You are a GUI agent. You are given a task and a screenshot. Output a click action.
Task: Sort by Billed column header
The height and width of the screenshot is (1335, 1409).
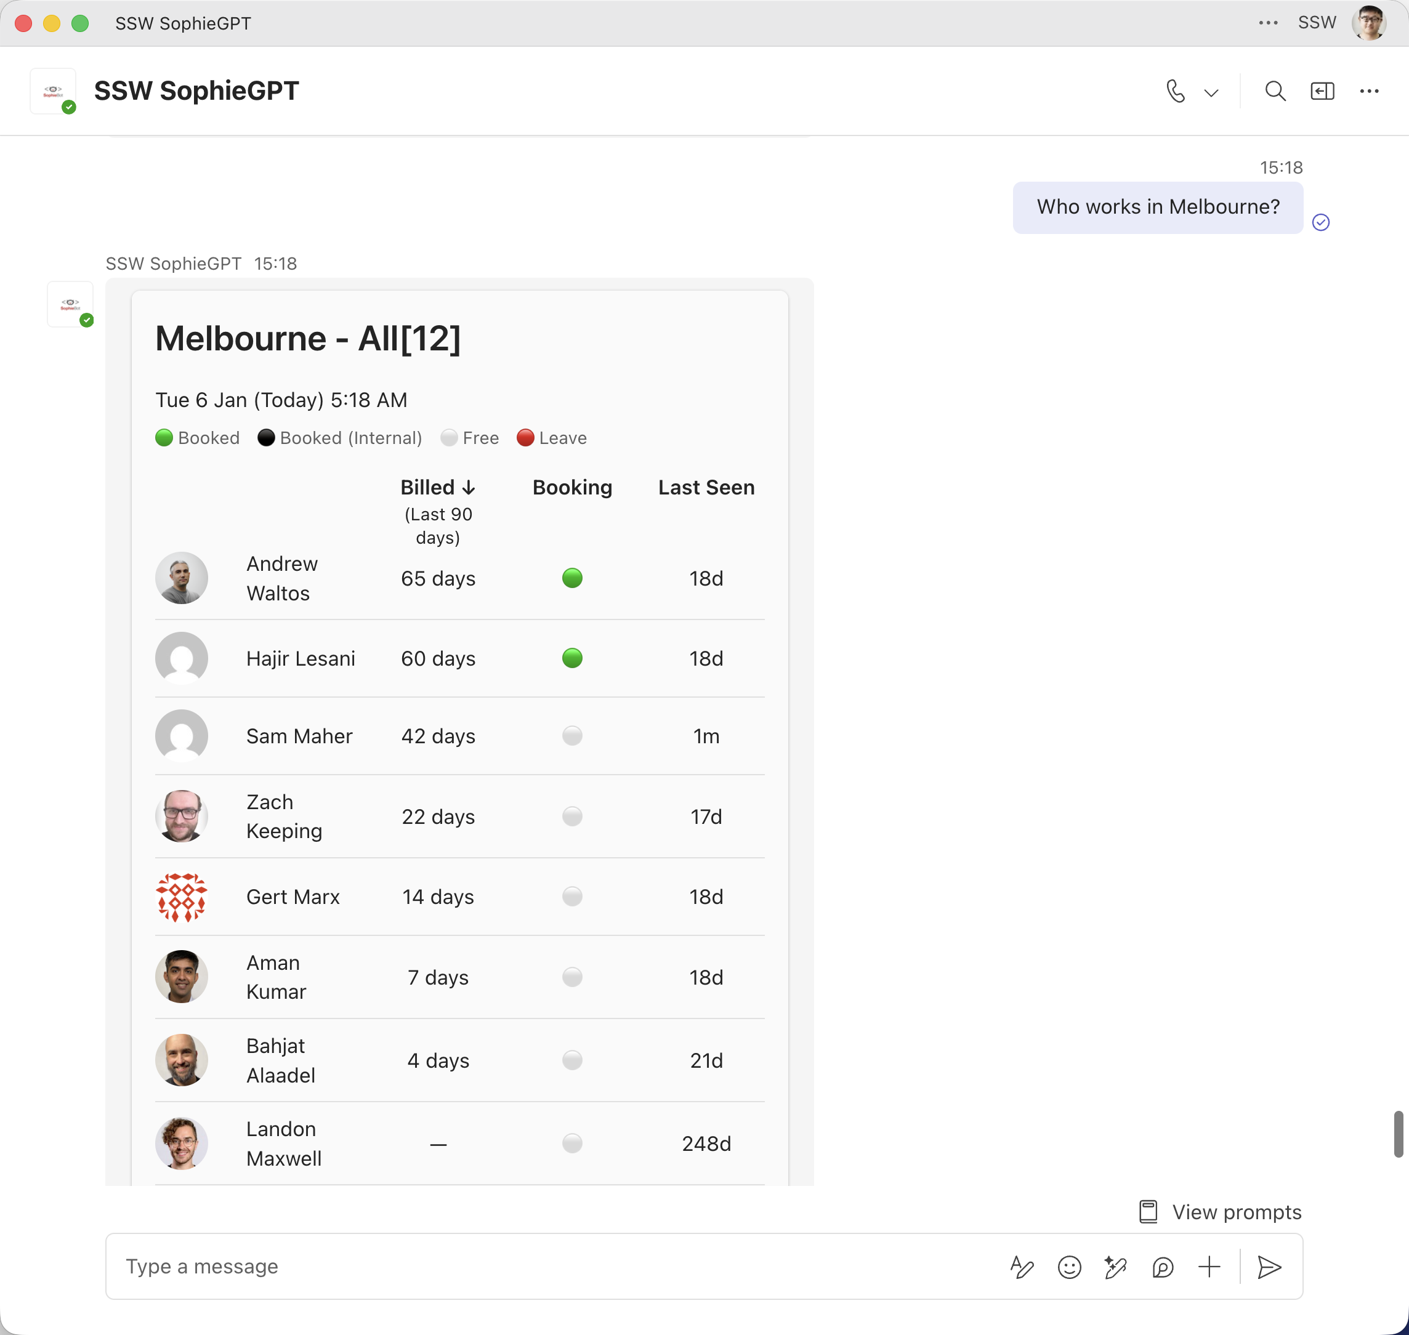click(438, 488)
